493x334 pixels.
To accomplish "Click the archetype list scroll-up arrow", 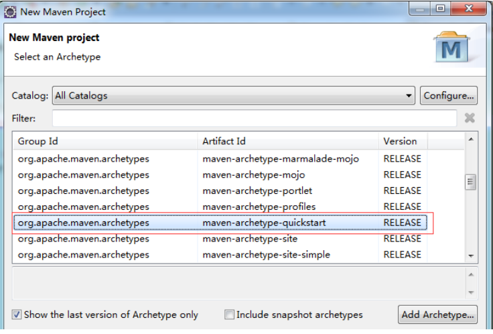I will [471, 139].
